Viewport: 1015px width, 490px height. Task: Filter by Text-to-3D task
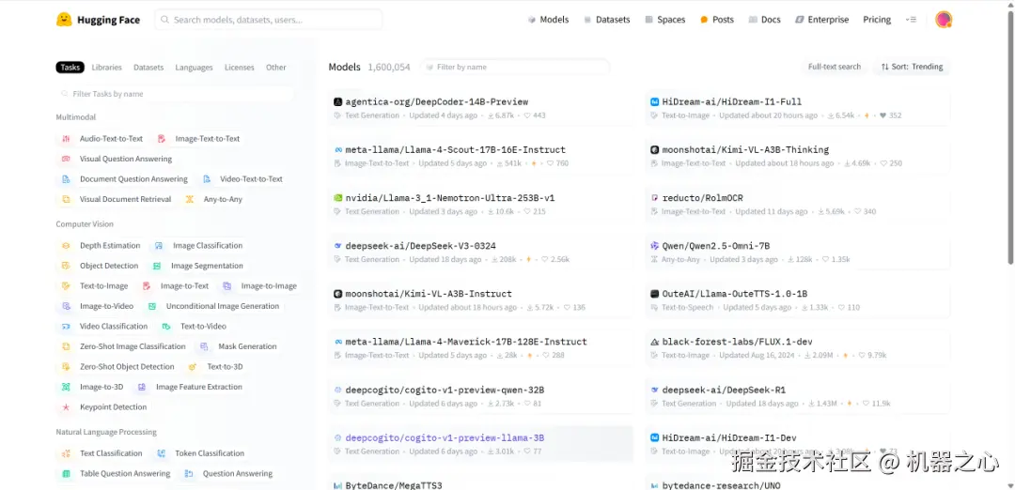216,366
